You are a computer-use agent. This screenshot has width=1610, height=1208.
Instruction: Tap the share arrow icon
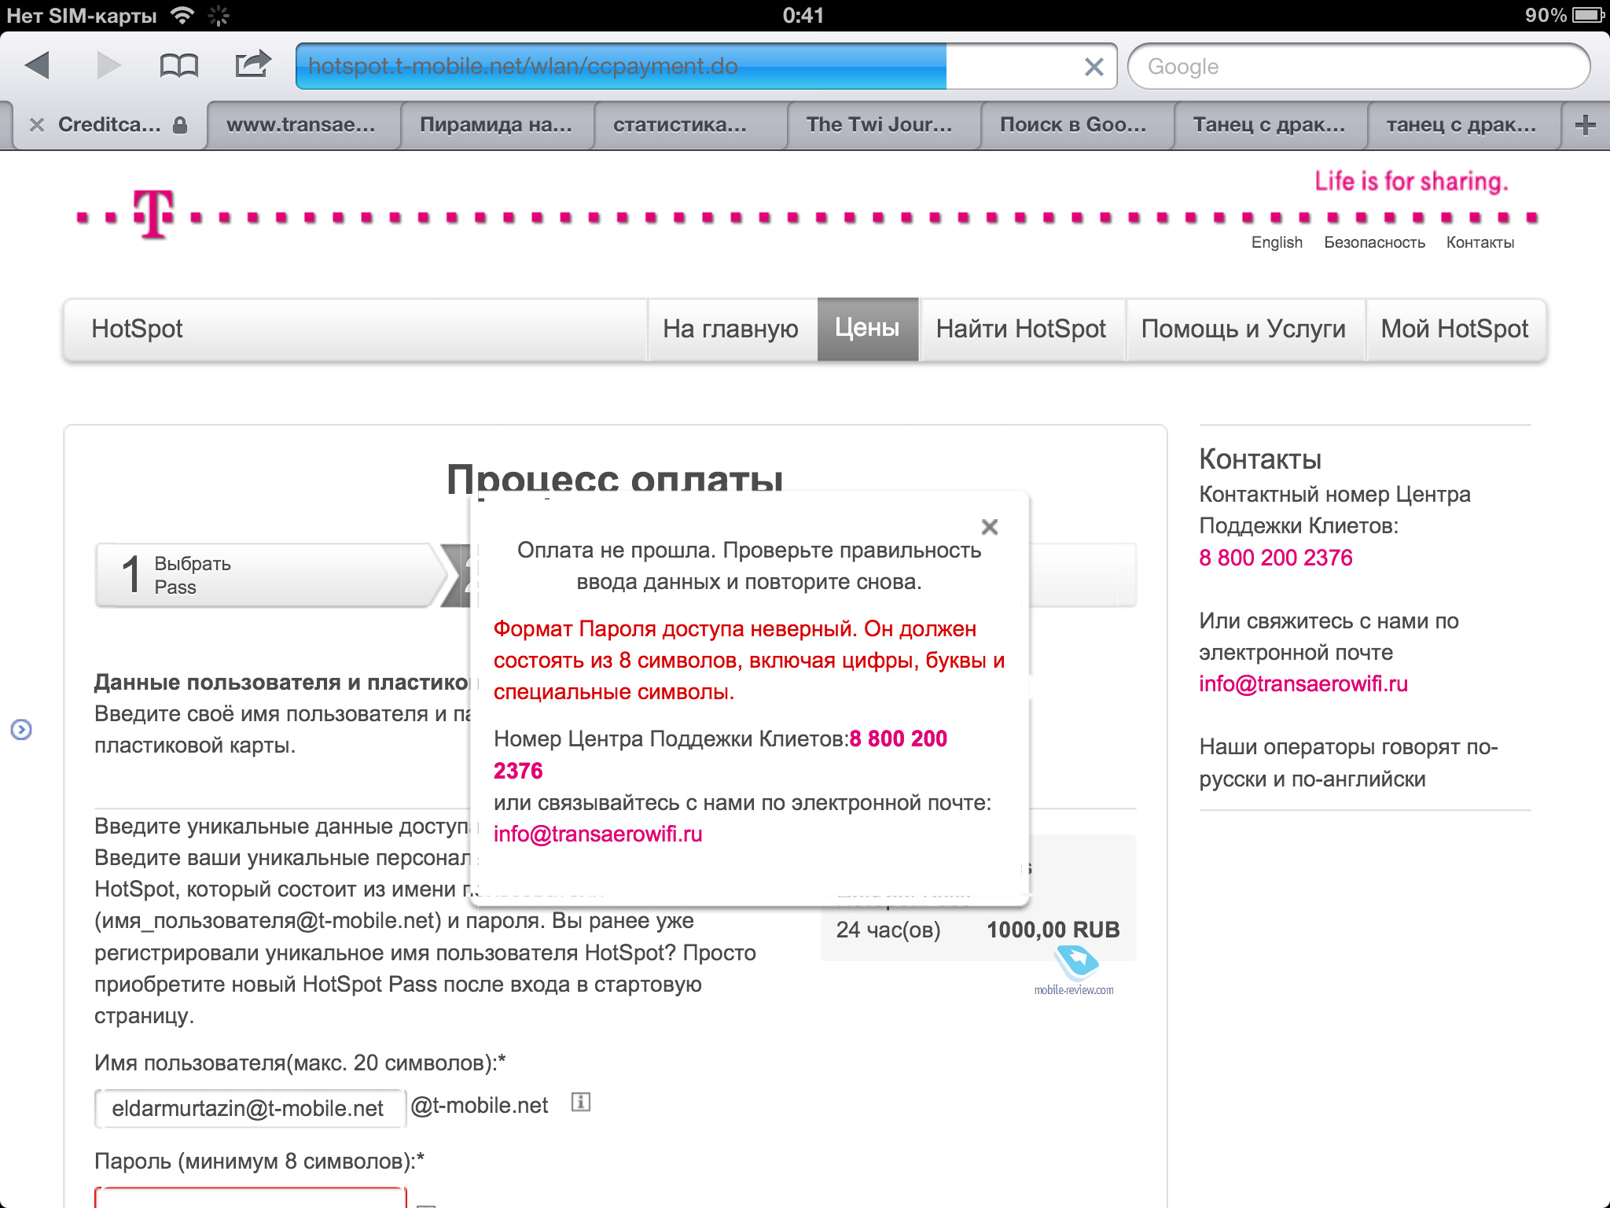click(x=252, y=64)
